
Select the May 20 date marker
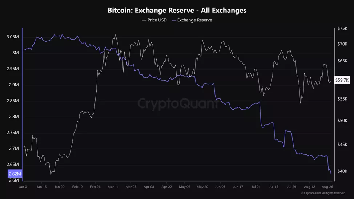[x=202, y=187]
